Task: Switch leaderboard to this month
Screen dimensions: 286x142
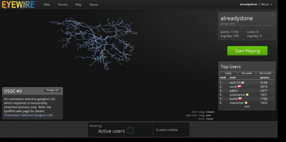Action: 265,74
